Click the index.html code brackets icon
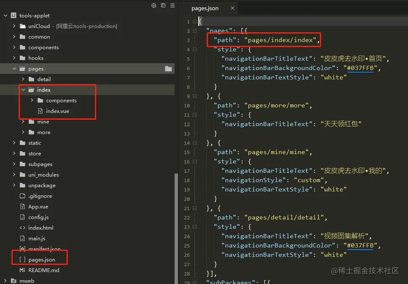The width and height of the screenshot is (408, 284). [x=22, y=228]
